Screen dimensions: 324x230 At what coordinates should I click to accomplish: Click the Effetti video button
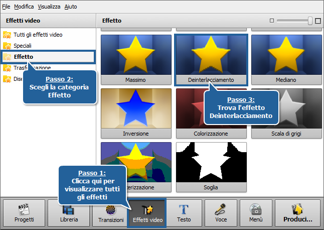[x=147, y=213]
